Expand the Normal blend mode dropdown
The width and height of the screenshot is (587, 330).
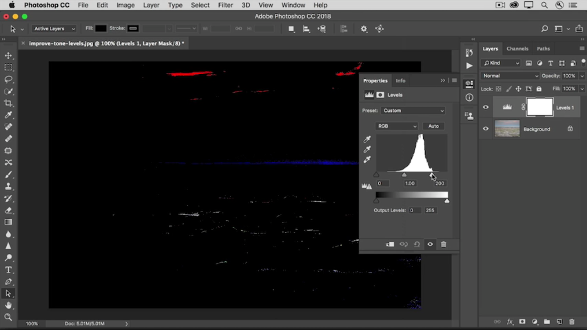pos(510,76)
